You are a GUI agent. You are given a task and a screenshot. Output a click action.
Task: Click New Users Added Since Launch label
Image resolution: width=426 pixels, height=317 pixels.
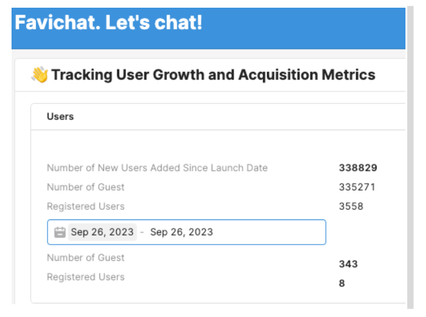click(157, 168)
